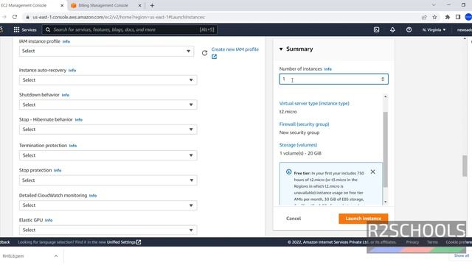
Task: Open Virtual server type (instance type) link
Action: [314, 103]
